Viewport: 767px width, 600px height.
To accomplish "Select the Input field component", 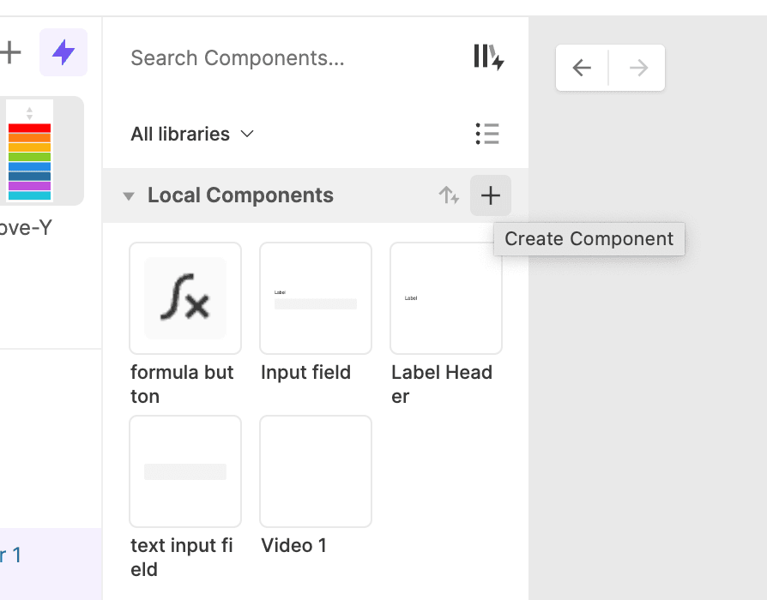I will (316, 298).
